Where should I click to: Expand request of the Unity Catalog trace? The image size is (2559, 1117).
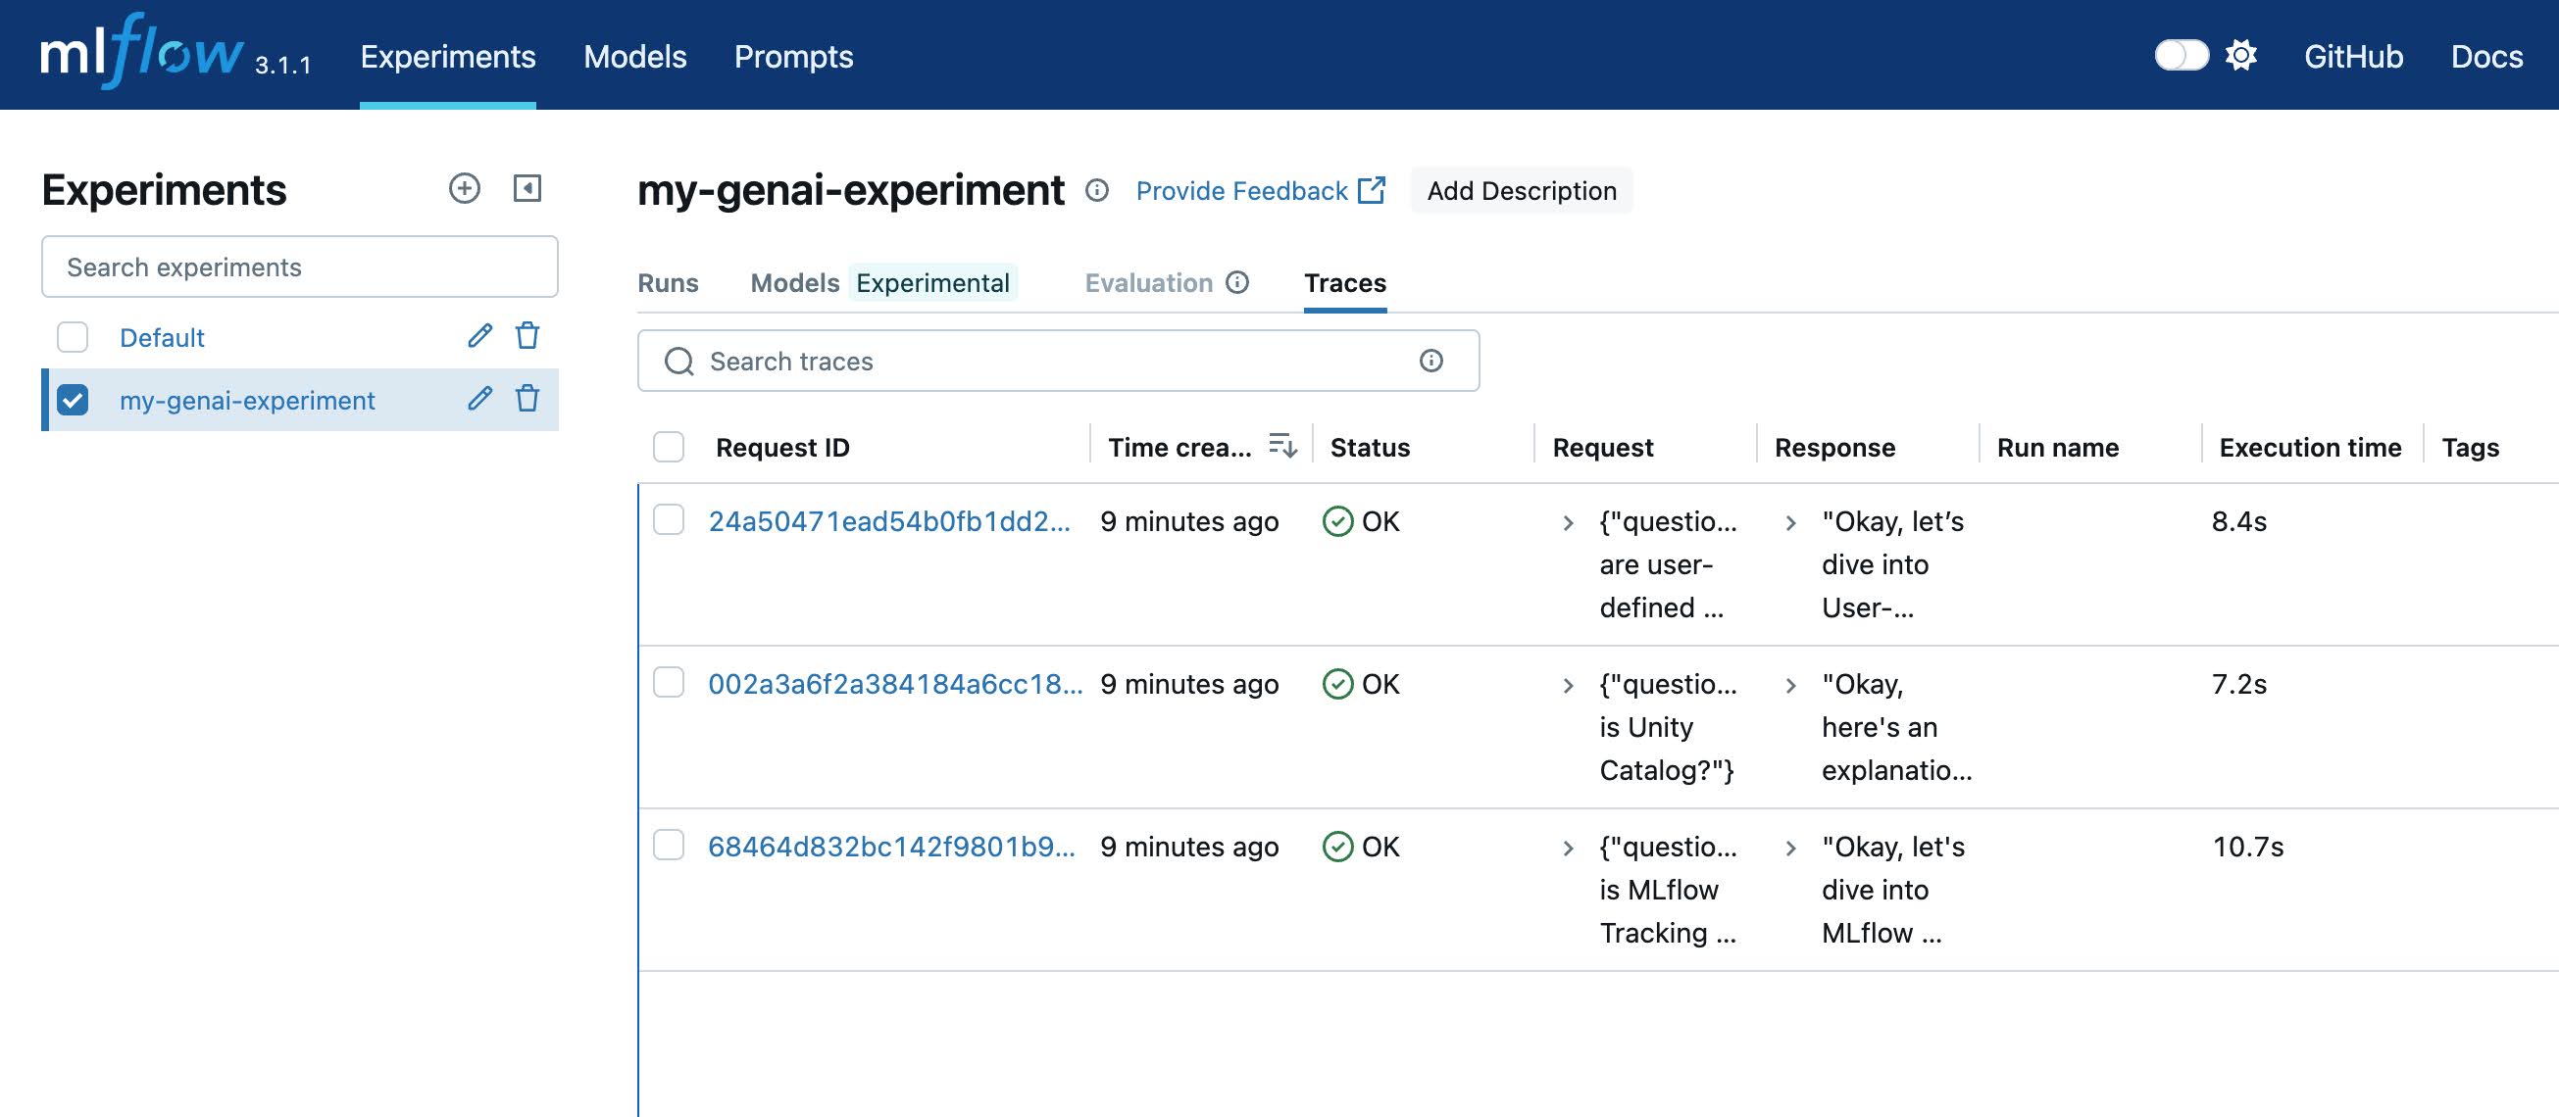pyautogui.click(x=1568, y=685)
